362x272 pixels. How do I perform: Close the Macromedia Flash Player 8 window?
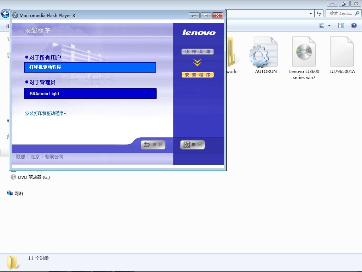(x=217, y=16)
